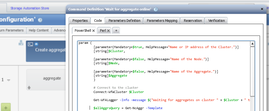Close the Command Definition dialog

[262, 9]
